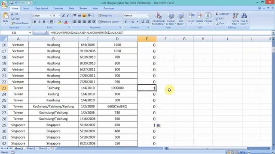This screenshot has height=154, width=275.
Task: Open Cell Styles gallery
Action: click(180, 19)
